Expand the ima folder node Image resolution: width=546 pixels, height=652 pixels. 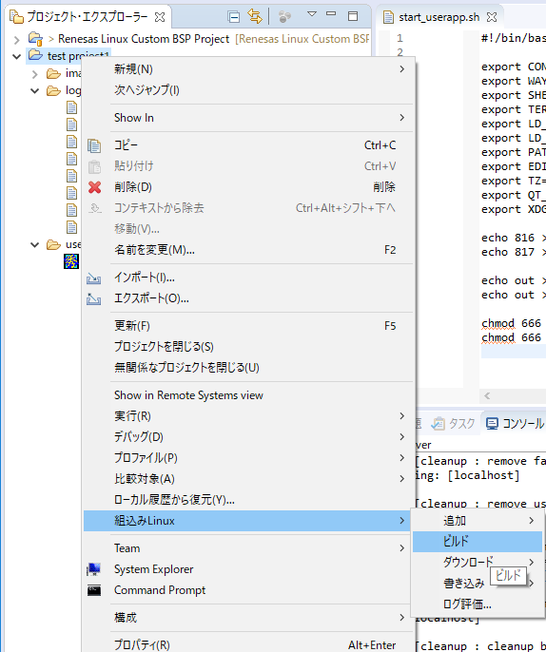pos(35,74)
